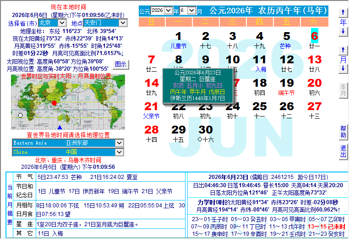Select June 8 in calendar
Image resolution: width=349 pixels, height=239 pixels.
point(179,60)
